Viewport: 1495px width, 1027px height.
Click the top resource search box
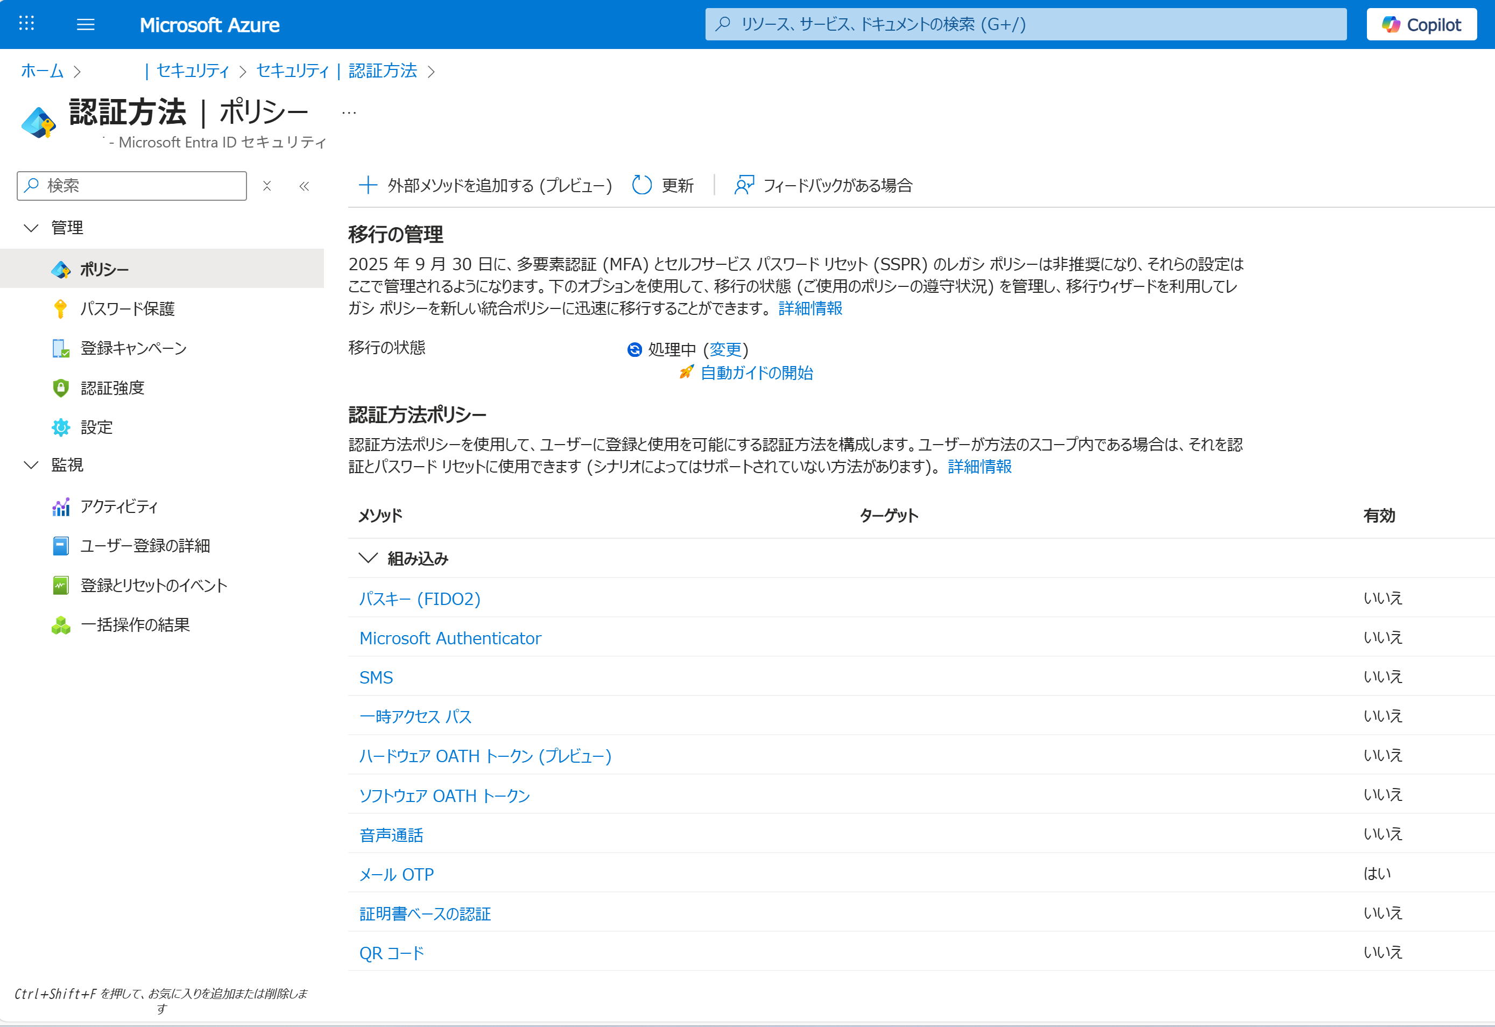[1025, 24]
